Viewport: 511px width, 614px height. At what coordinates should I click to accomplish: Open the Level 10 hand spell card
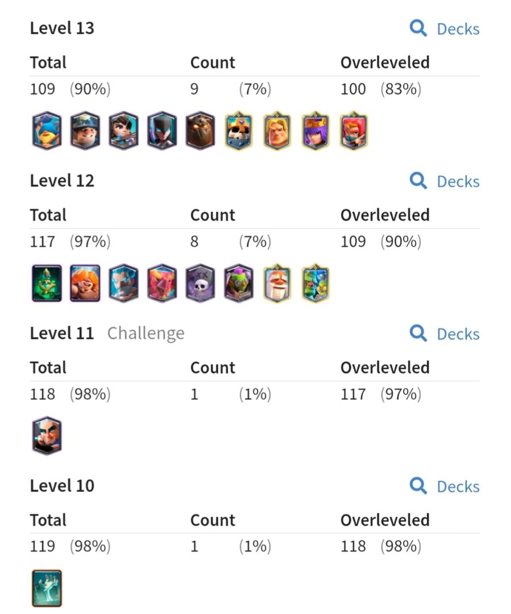click(47, 588)
